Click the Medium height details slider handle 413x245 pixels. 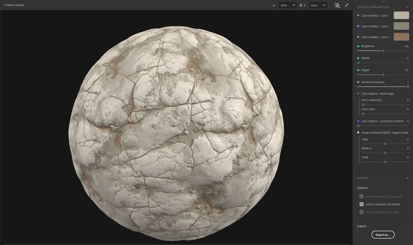[385, 153]
